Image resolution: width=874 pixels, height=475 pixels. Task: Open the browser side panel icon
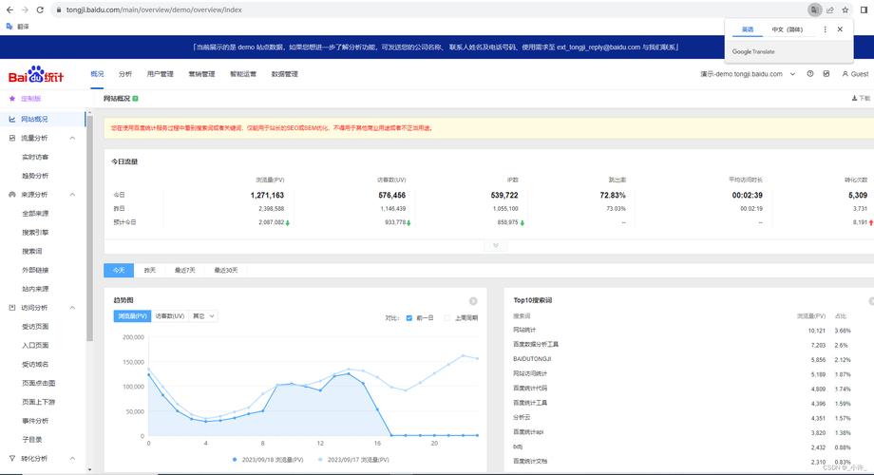coord(864,10)
